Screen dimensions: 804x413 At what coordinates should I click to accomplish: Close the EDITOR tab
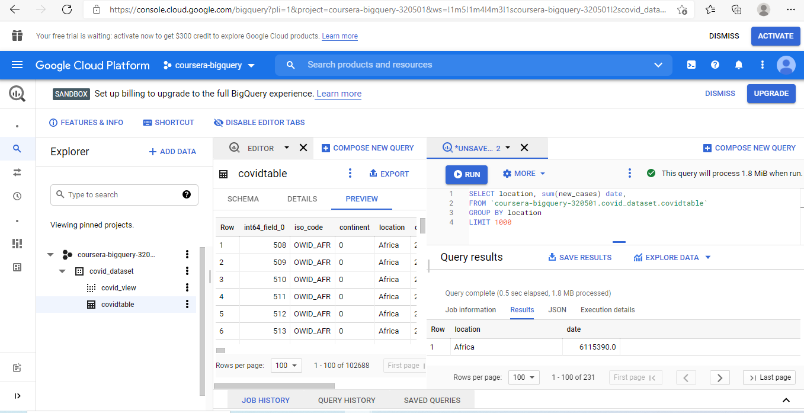pos(303,148)
